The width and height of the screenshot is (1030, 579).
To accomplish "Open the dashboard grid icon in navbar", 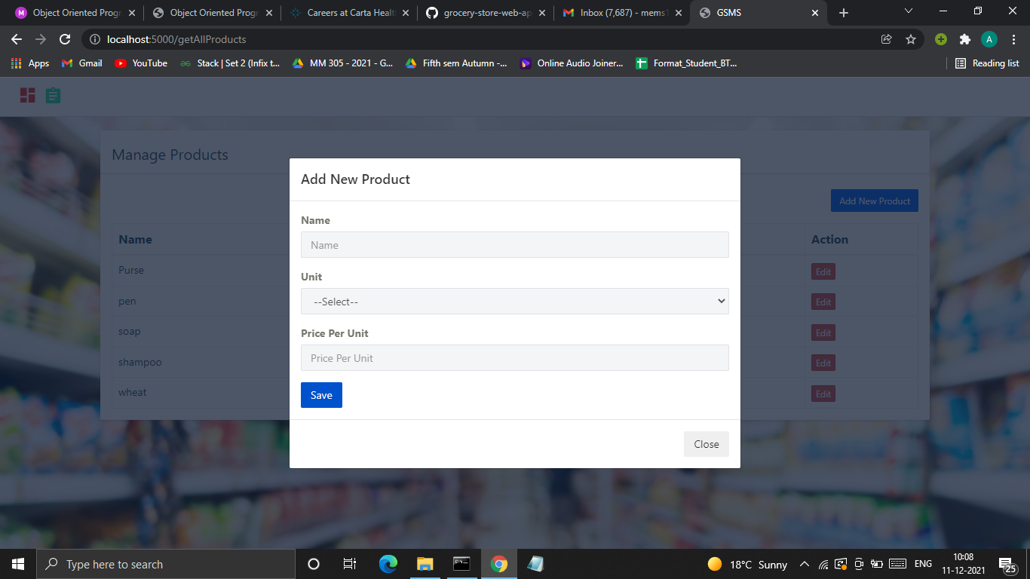I will pyautogui.click(x=27, y=96).
